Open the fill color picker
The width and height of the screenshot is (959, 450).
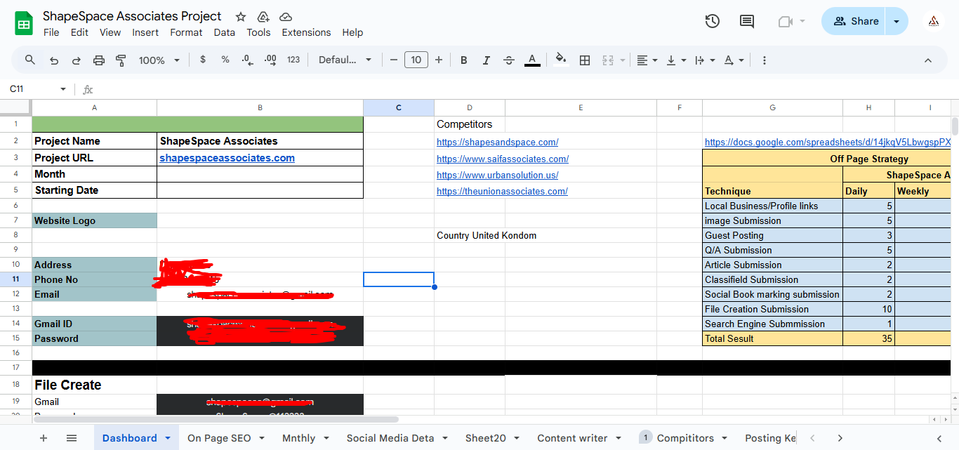[560, 60]
